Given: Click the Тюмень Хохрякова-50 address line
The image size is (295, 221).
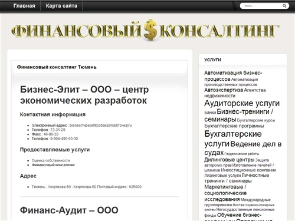Looking at the screenshot, I should tap(87, 187).
